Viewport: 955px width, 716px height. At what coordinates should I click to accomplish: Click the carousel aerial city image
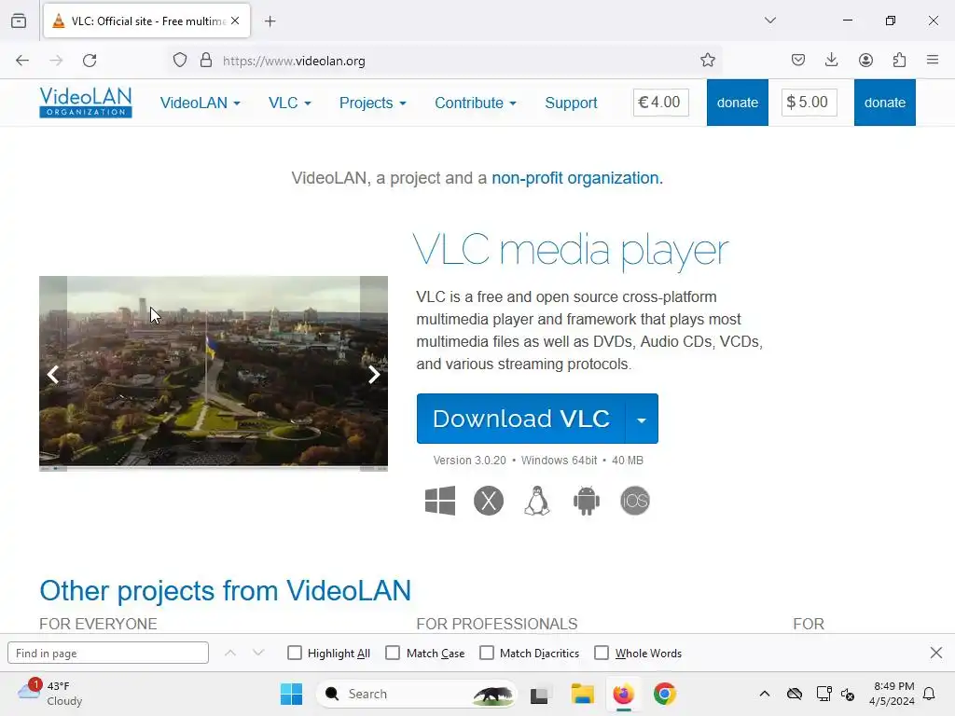coord(214,373)
